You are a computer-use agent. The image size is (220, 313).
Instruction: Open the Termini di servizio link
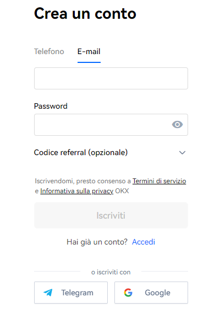pos(159,181)
